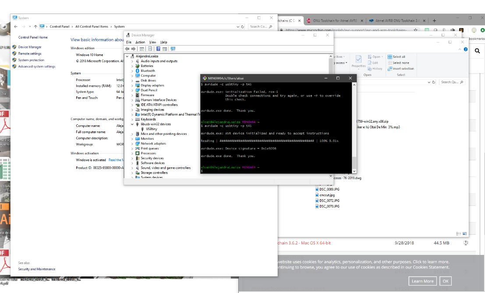Collapse the libusb-win32 devices node
Image resolution: width=485 pixels, height=293 pixels.
click(132, 124)
